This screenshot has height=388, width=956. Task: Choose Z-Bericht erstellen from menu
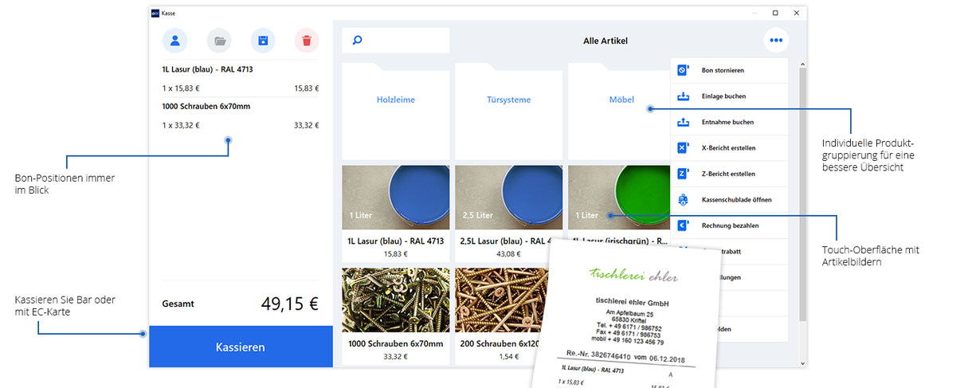point(729,174)
